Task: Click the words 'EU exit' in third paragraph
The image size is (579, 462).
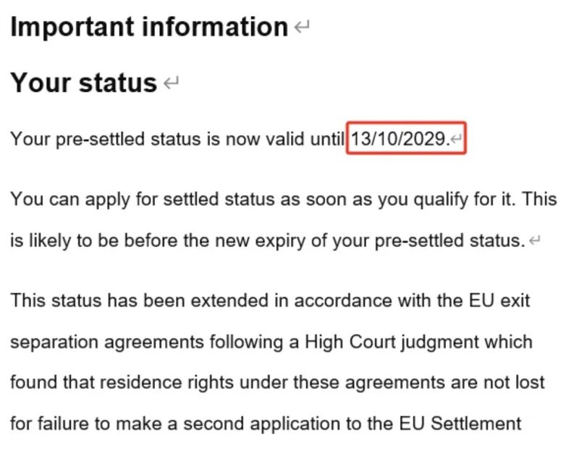Action: [499, 300]
